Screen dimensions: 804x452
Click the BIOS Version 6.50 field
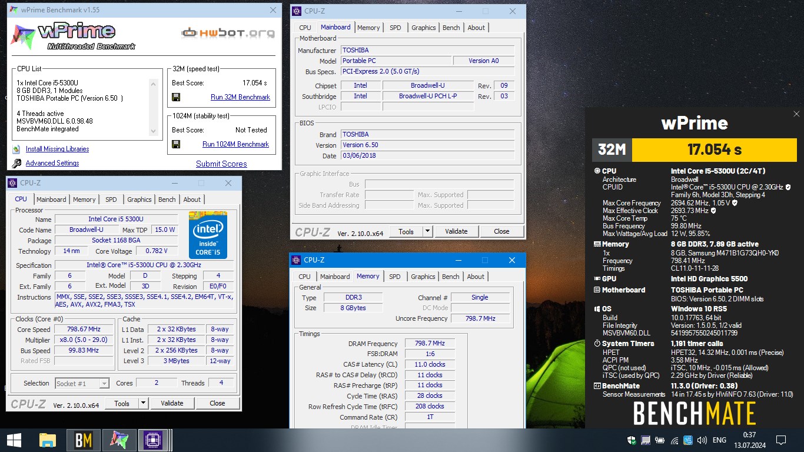(x=427, y=145)
